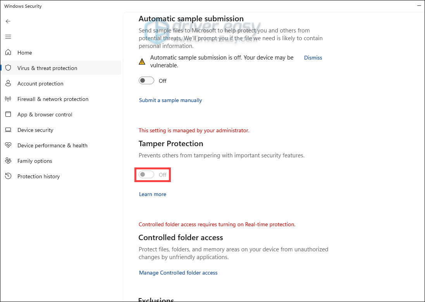
Task: Toggle the Tamper Protection switch
Action: click(146, 174)
